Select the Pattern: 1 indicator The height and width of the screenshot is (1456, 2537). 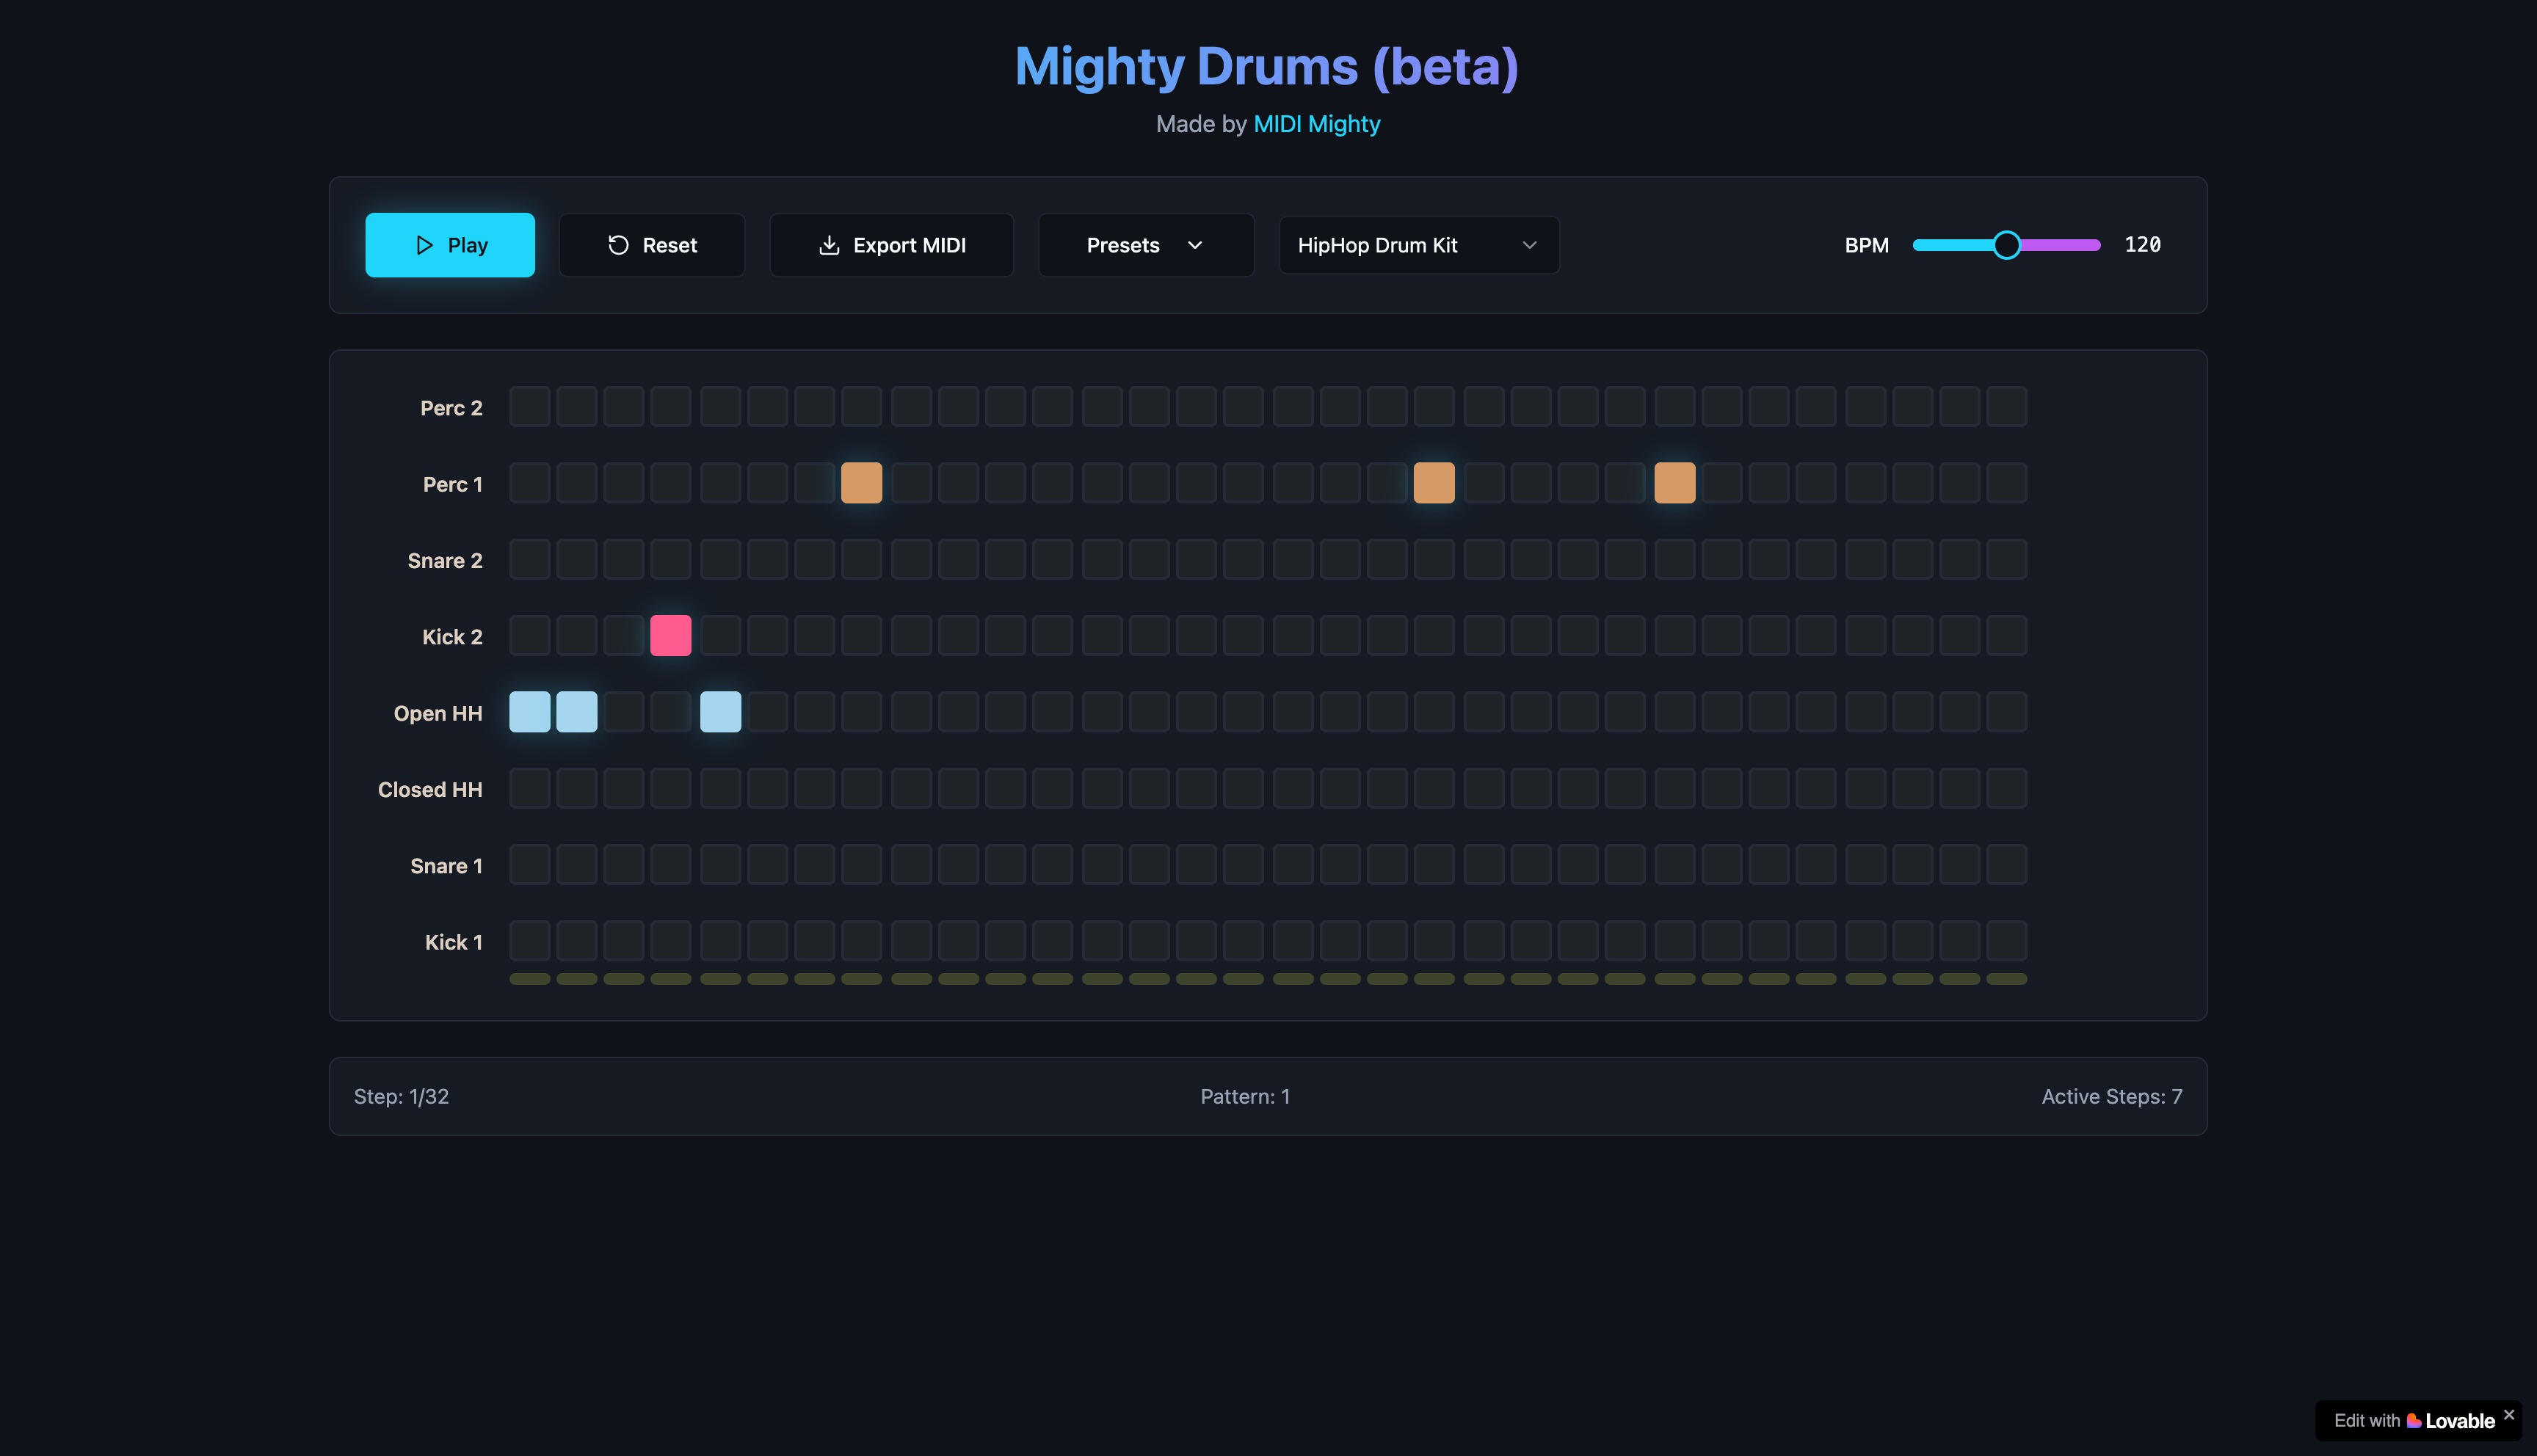coord(1245,1096)
